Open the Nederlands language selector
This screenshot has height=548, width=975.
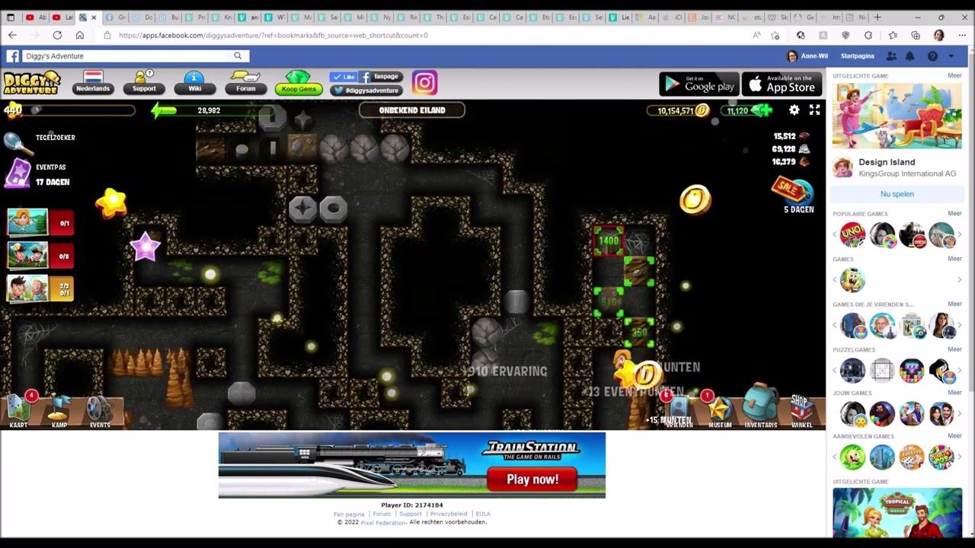point(93,83)
